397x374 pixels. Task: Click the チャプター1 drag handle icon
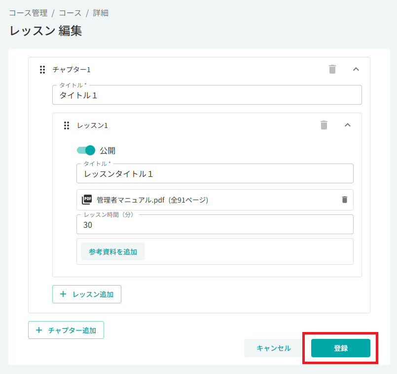(42, 70)
